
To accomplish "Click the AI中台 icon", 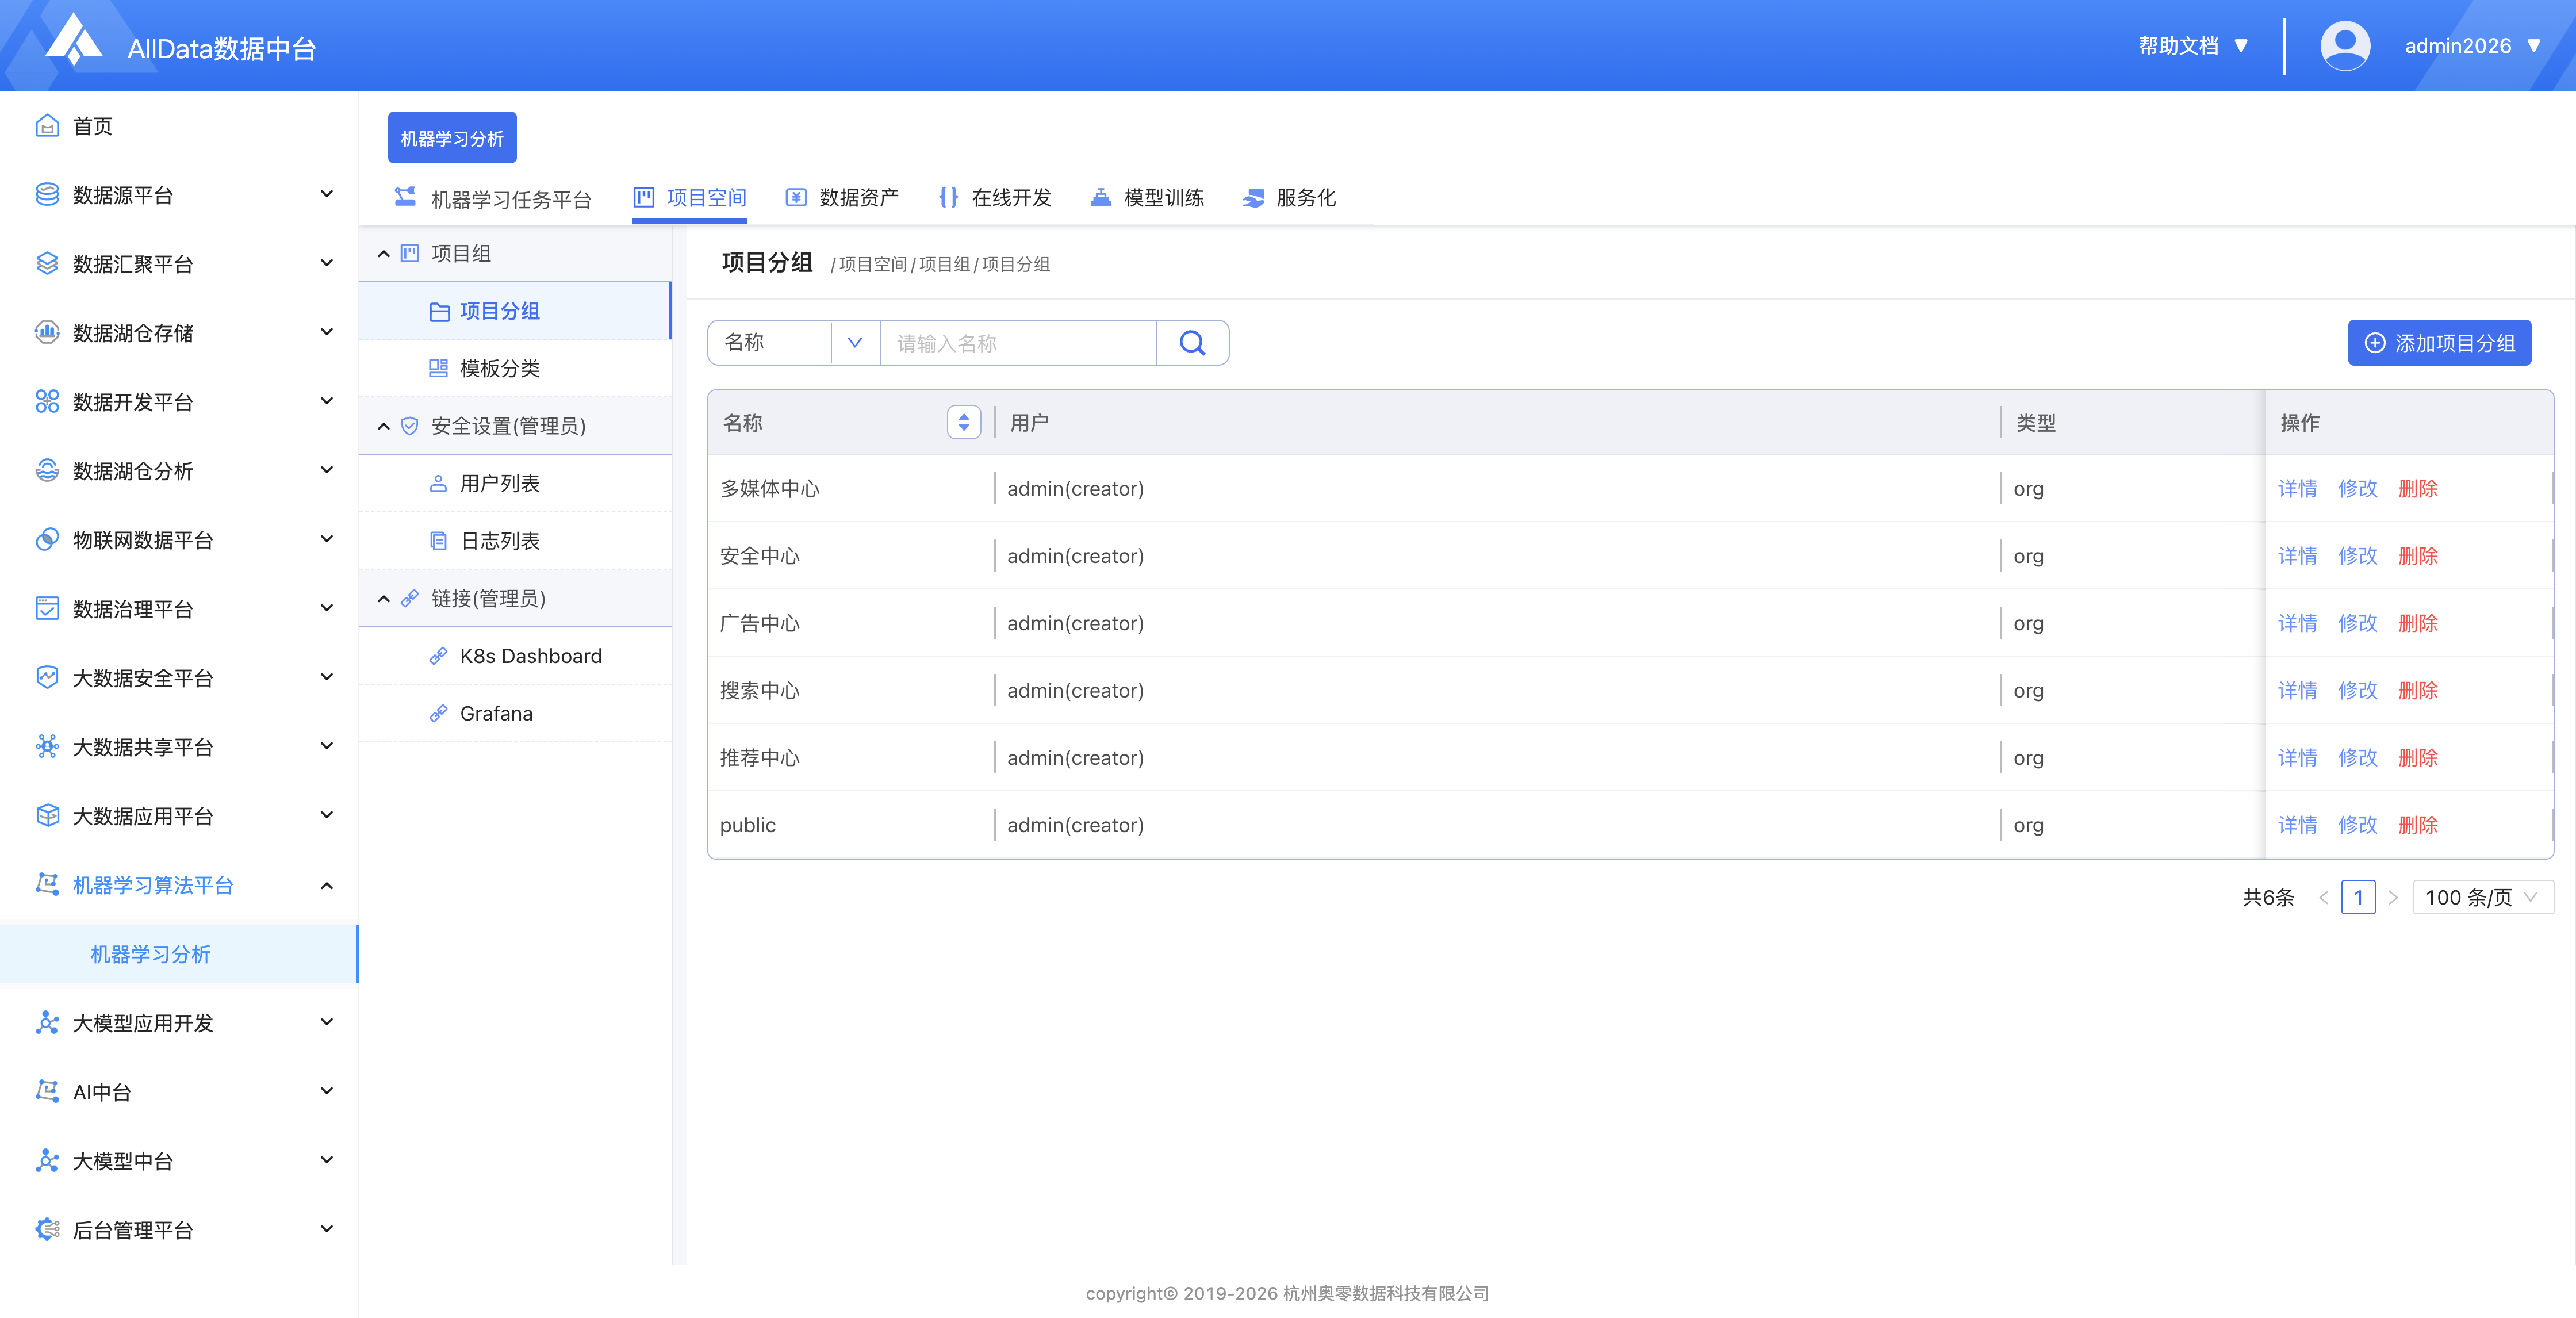I will tap(47, 1092).
